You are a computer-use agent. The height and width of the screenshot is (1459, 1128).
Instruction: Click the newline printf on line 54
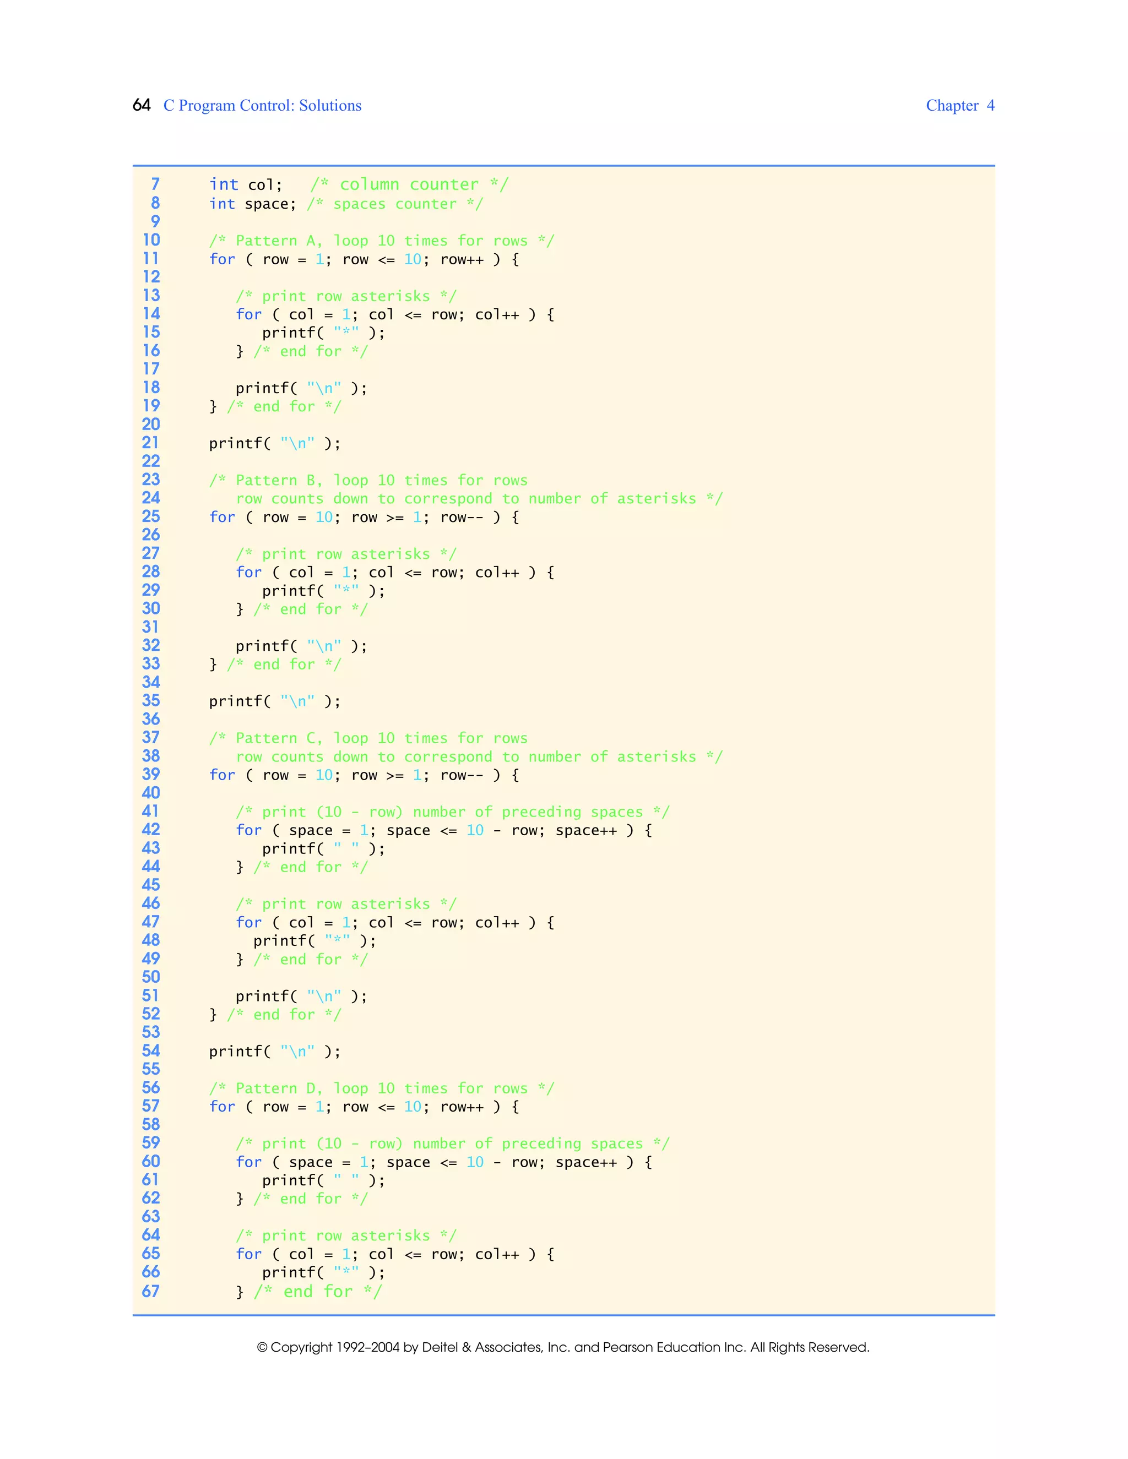click(275, 1052)
